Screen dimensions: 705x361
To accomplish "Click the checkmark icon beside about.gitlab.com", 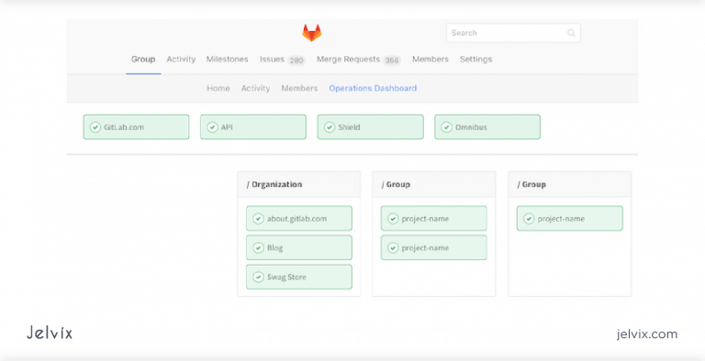I will tap(258, 219).
